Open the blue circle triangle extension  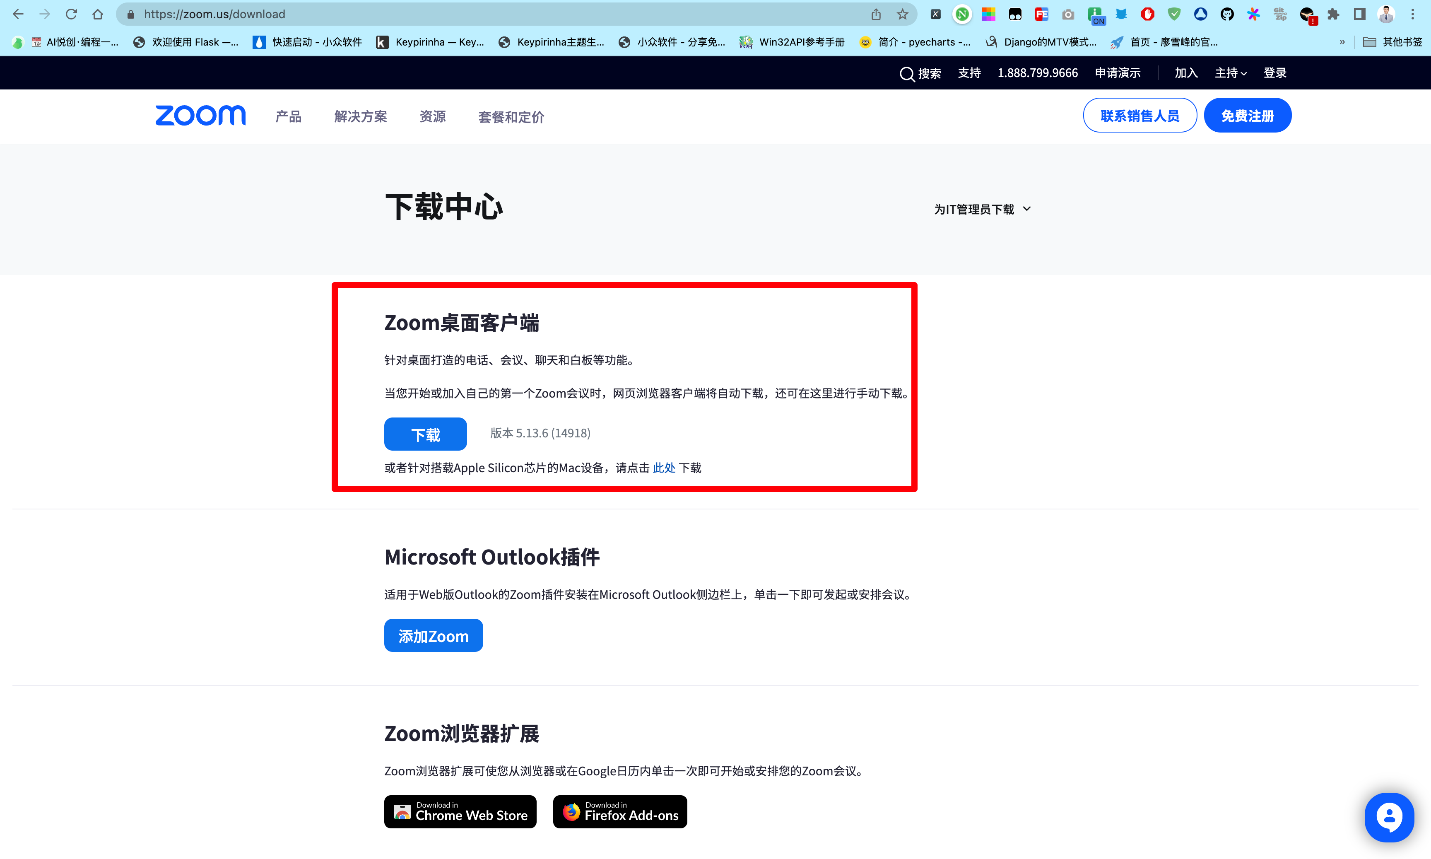pos(1201,14)
